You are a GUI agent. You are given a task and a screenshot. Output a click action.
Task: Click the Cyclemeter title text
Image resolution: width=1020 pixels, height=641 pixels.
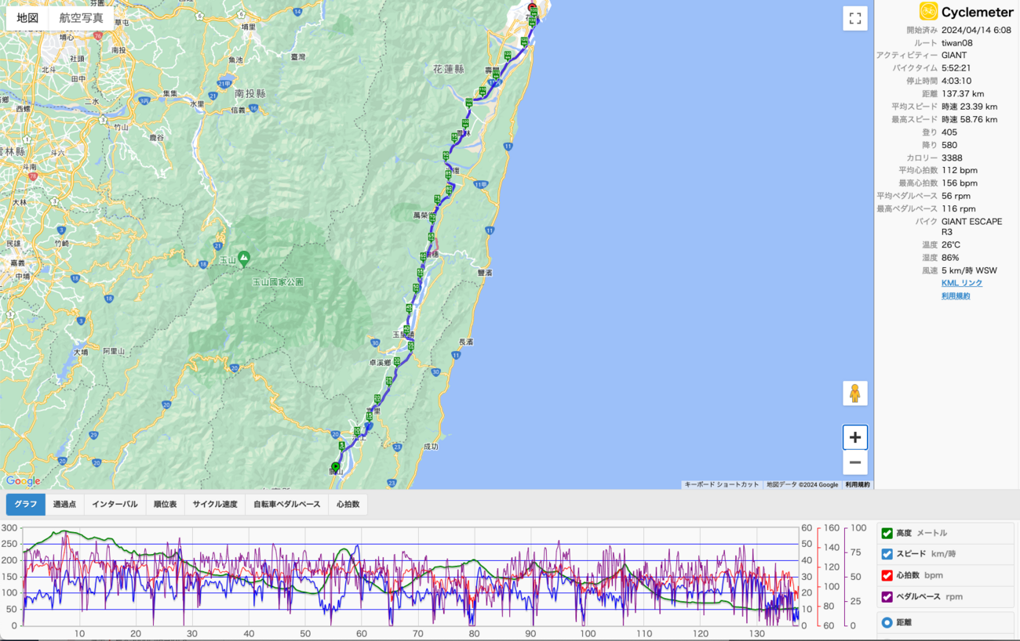click(x=978, y=12)
